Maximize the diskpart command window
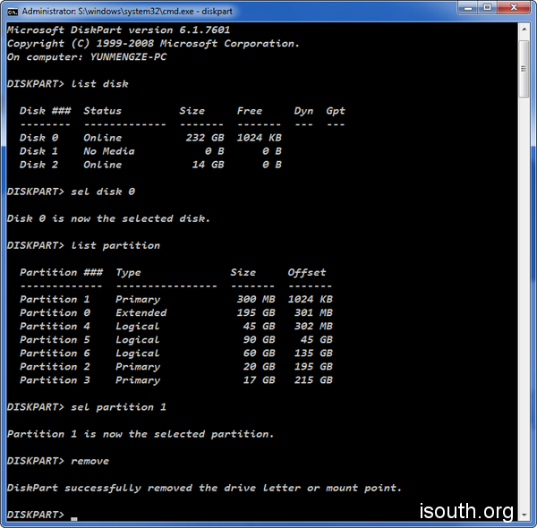 pyautogui.click(x=487, y=8)
